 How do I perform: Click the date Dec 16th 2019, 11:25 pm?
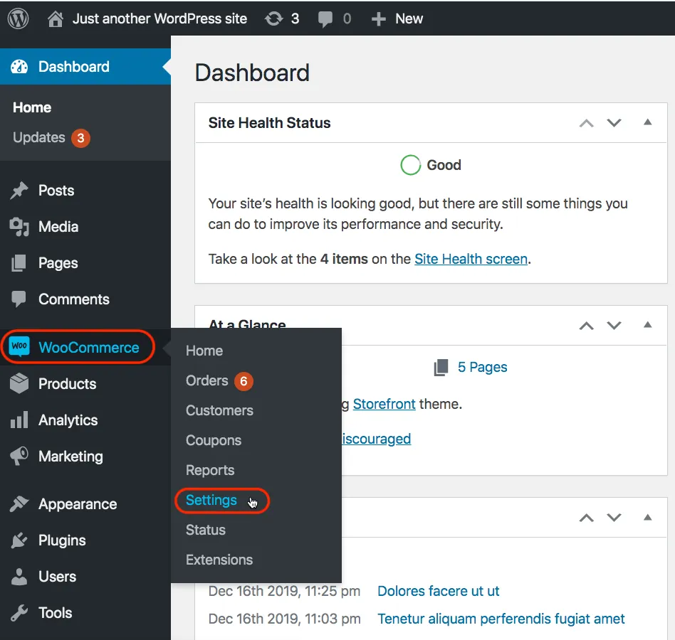coord(284,591)
